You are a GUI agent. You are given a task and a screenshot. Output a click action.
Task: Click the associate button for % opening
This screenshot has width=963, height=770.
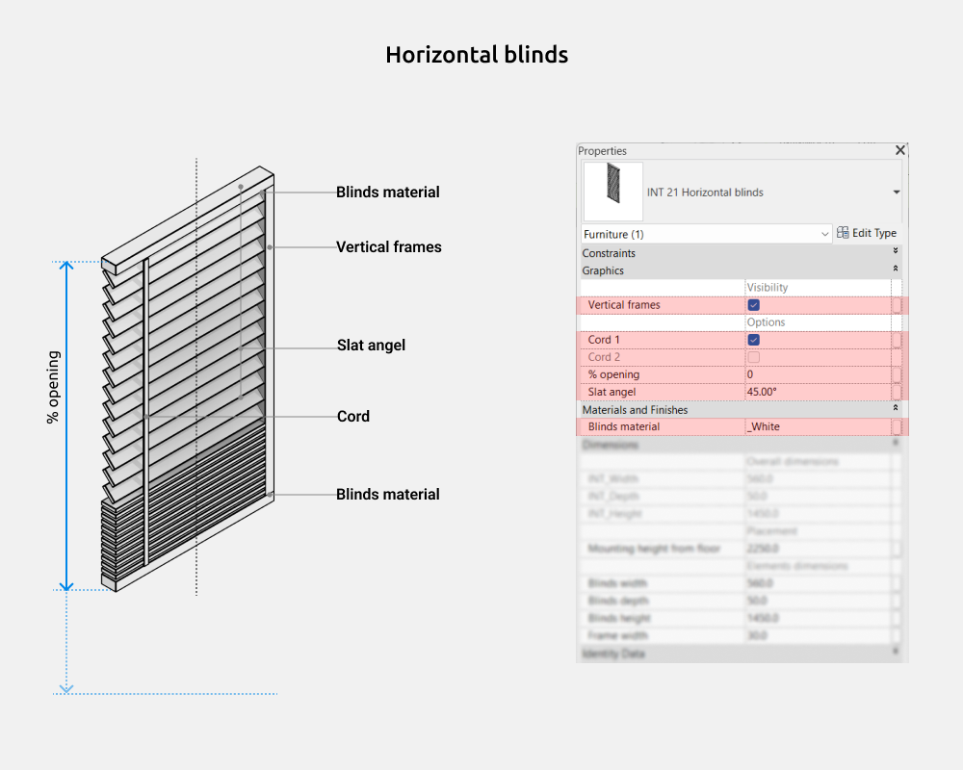coord(897,374)
